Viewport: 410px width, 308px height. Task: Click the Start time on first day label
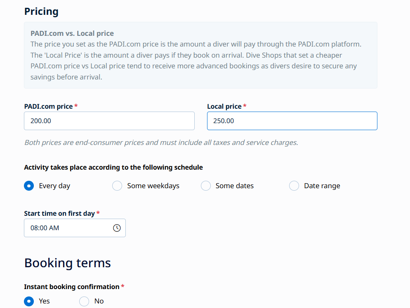pyautogui.click(x=59, y=213)
